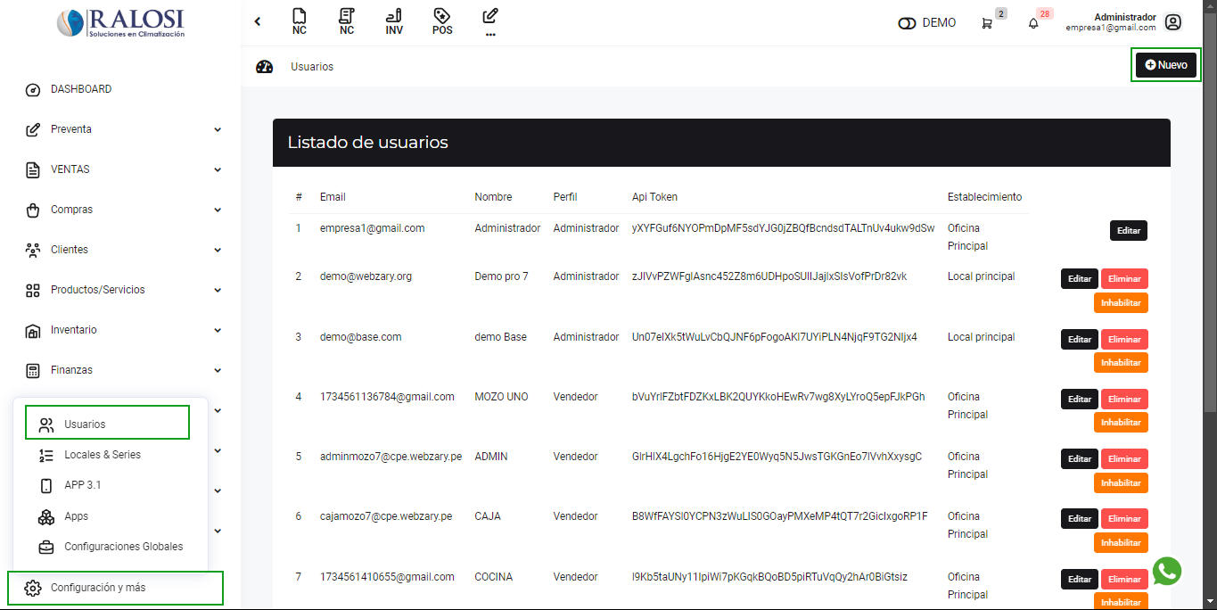Inhabilitar the MOZO UNO user

point(1121,423)
